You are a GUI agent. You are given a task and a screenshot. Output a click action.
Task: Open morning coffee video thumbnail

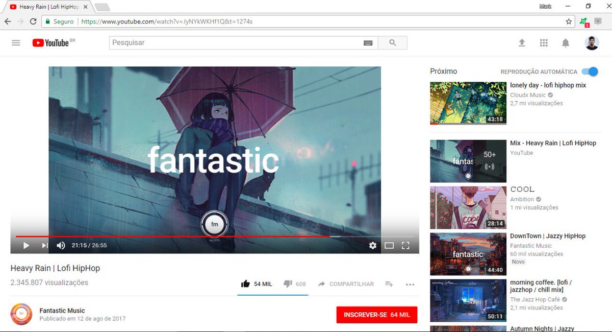(x=468, y=300)
